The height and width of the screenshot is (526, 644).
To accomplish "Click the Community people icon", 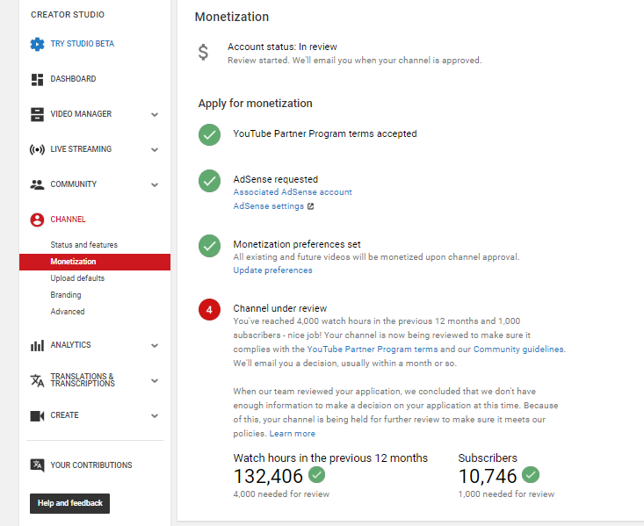I will 37,184.
